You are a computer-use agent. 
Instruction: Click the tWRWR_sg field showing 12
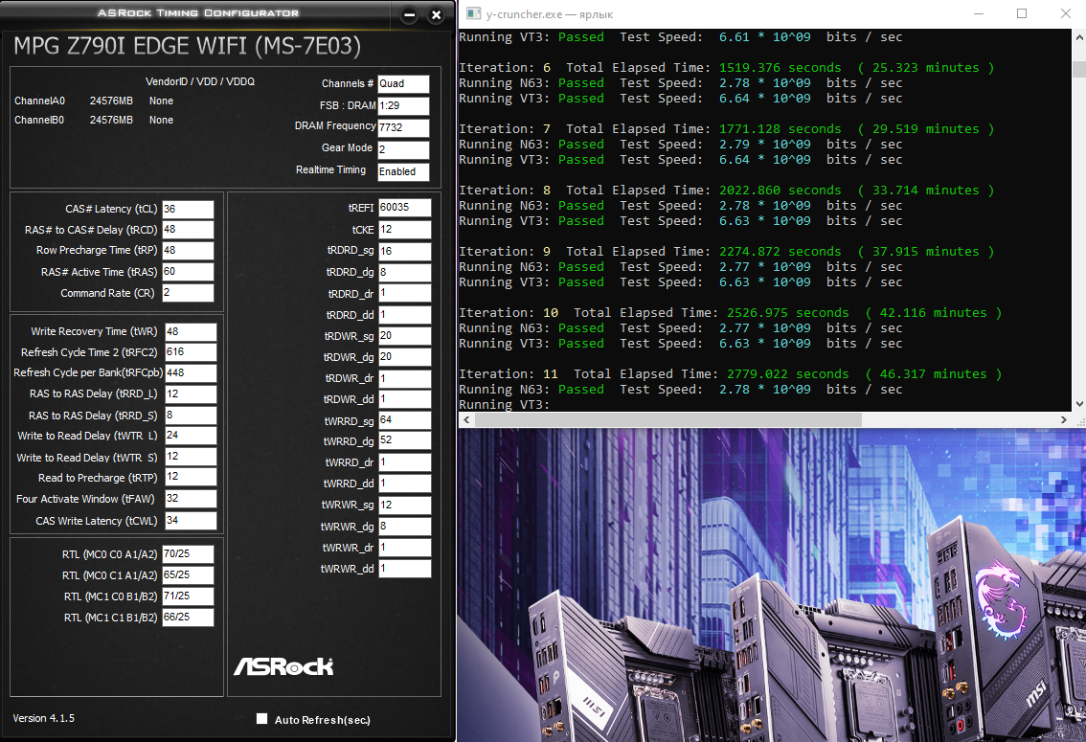click(x=404, y=506)
